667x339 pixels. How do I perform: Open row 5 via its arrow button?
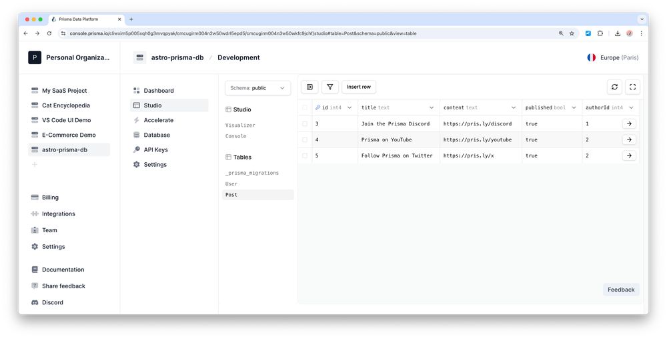click(629, 155)
